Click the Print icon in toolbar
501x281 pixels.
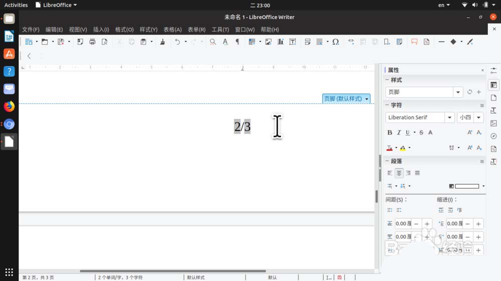(92, 42)
